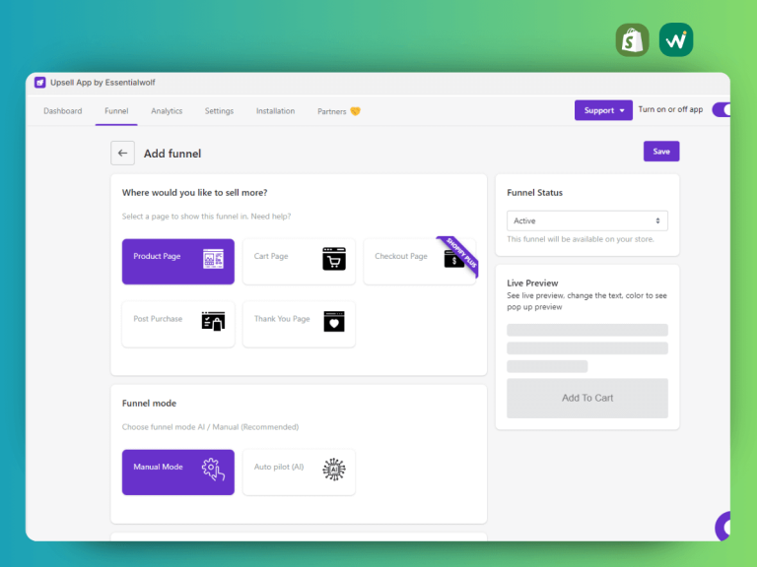Click the Upsell App logo icon
The image size is (757, 567).
pyautogui.click(x=40, y=83)
